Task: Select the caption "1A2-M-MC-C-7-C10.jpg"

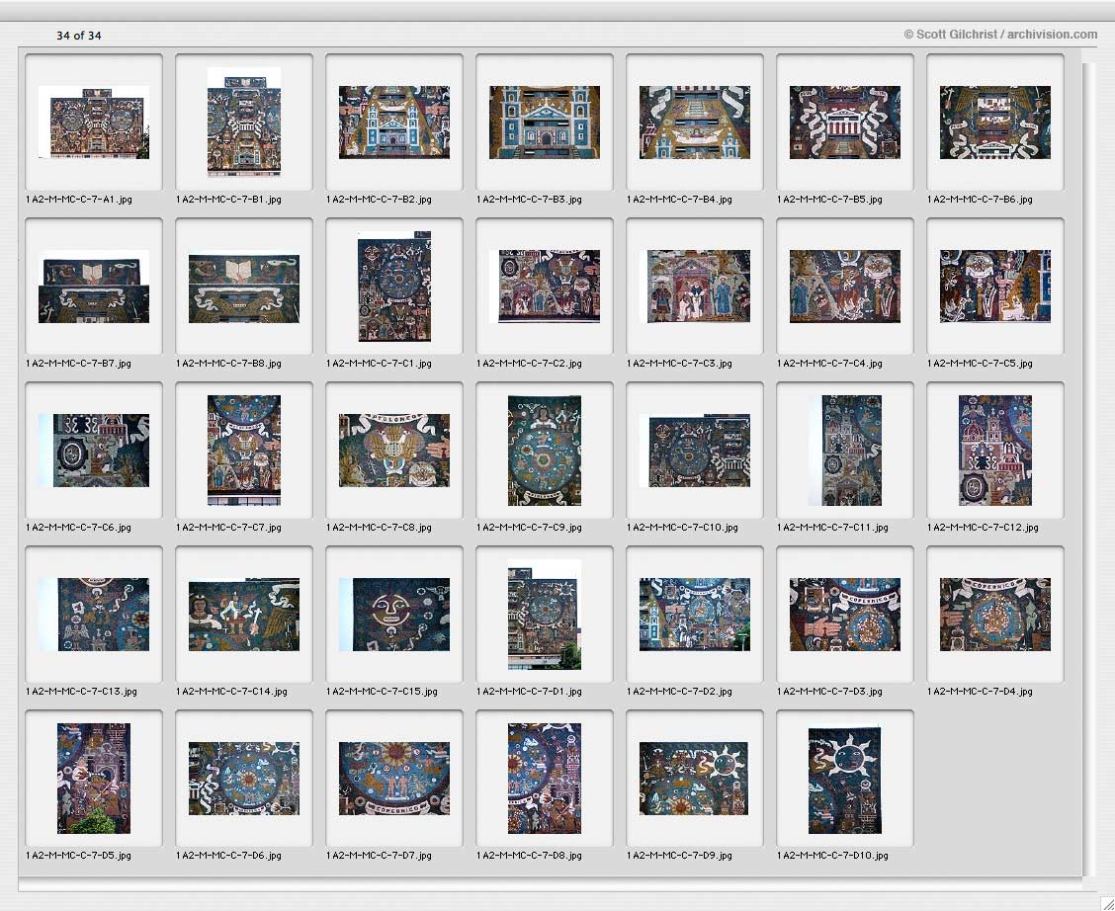Action: 683,528
